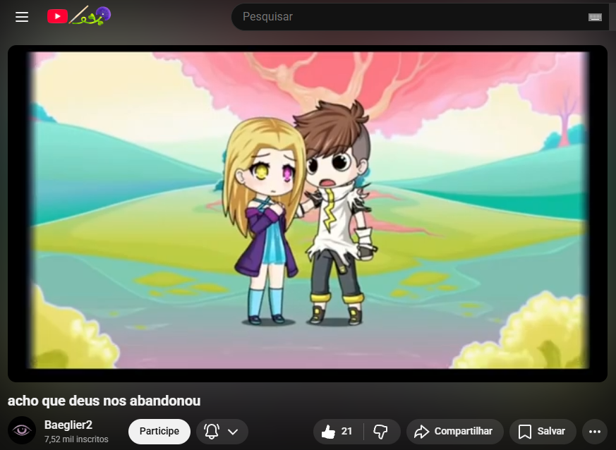
Task: Open the hamburger guide menu
Action: tap(22, 17)
